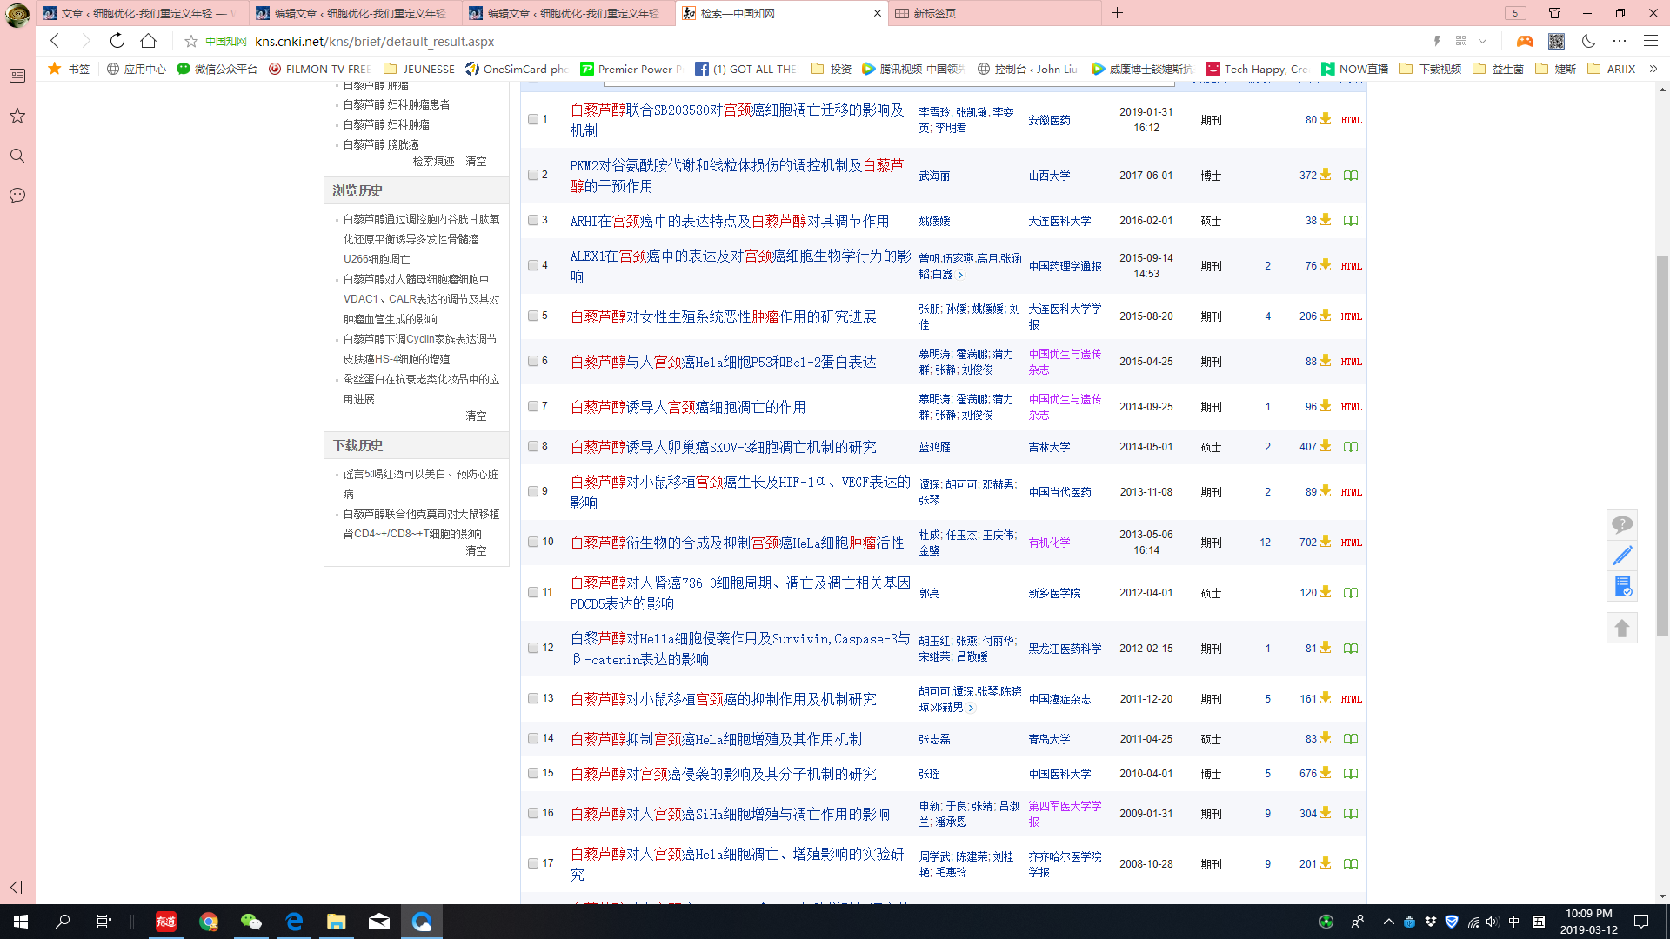
Task: Open history item 蚕丝蛋白在抗衰老类化妆品中的应用进展
Action: click(421, 389)
